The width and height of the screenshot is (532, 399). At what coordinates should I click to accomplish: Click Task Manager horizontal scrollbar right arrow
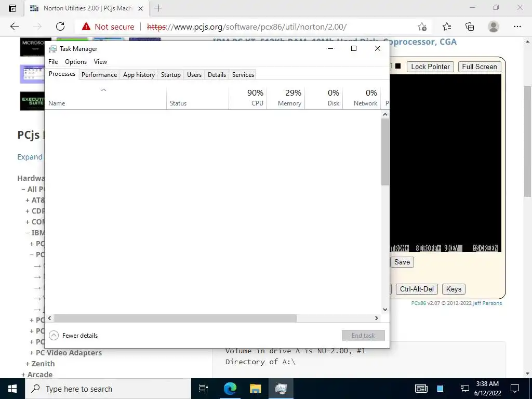pos(376,318)
